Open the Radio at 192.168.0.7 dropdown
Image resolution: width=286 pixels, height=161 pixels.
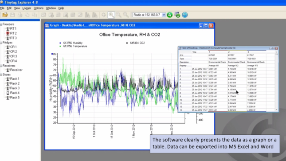tap(164, 15)
